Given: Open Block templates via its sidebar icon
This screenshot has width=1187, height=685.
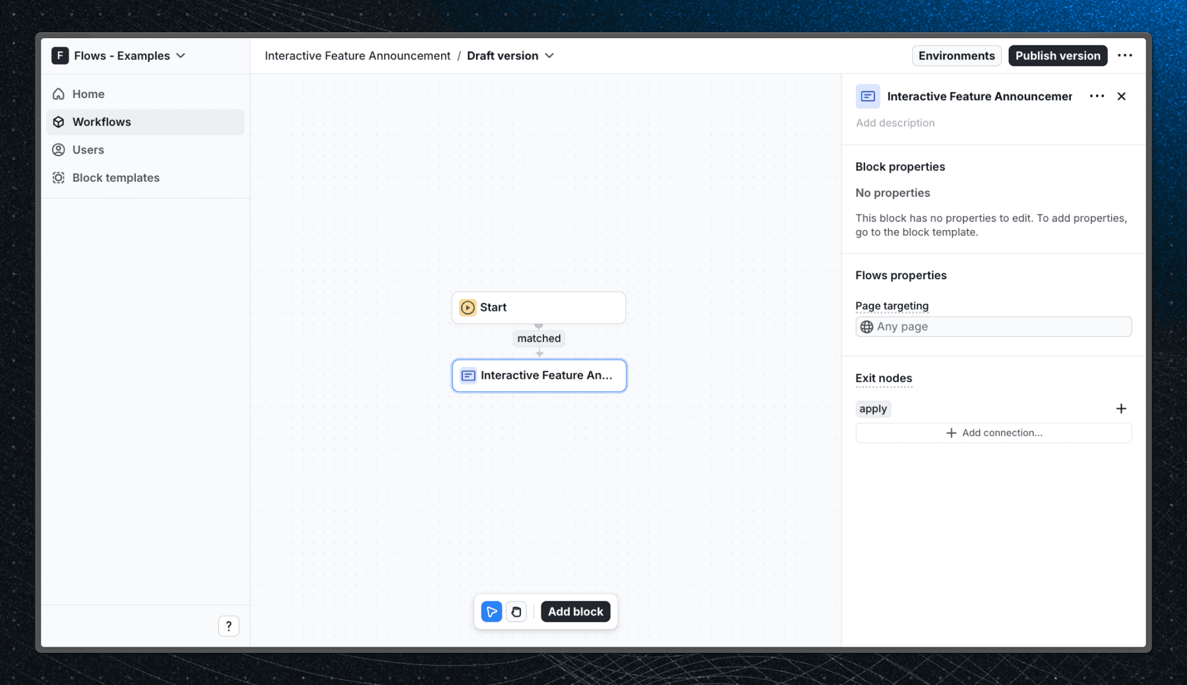Looking at the screenshot, I should point(58,177).
